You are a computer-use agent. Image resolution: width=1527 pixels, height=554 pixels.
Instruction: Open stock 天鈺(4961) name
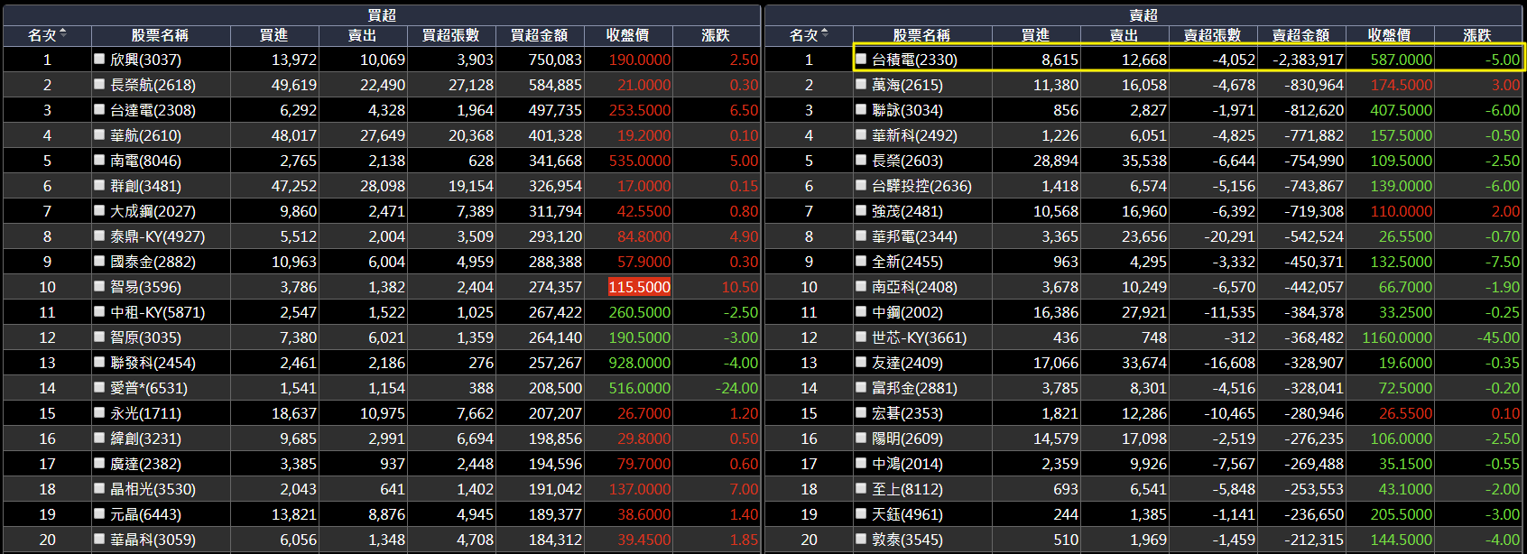click(907, 514)
